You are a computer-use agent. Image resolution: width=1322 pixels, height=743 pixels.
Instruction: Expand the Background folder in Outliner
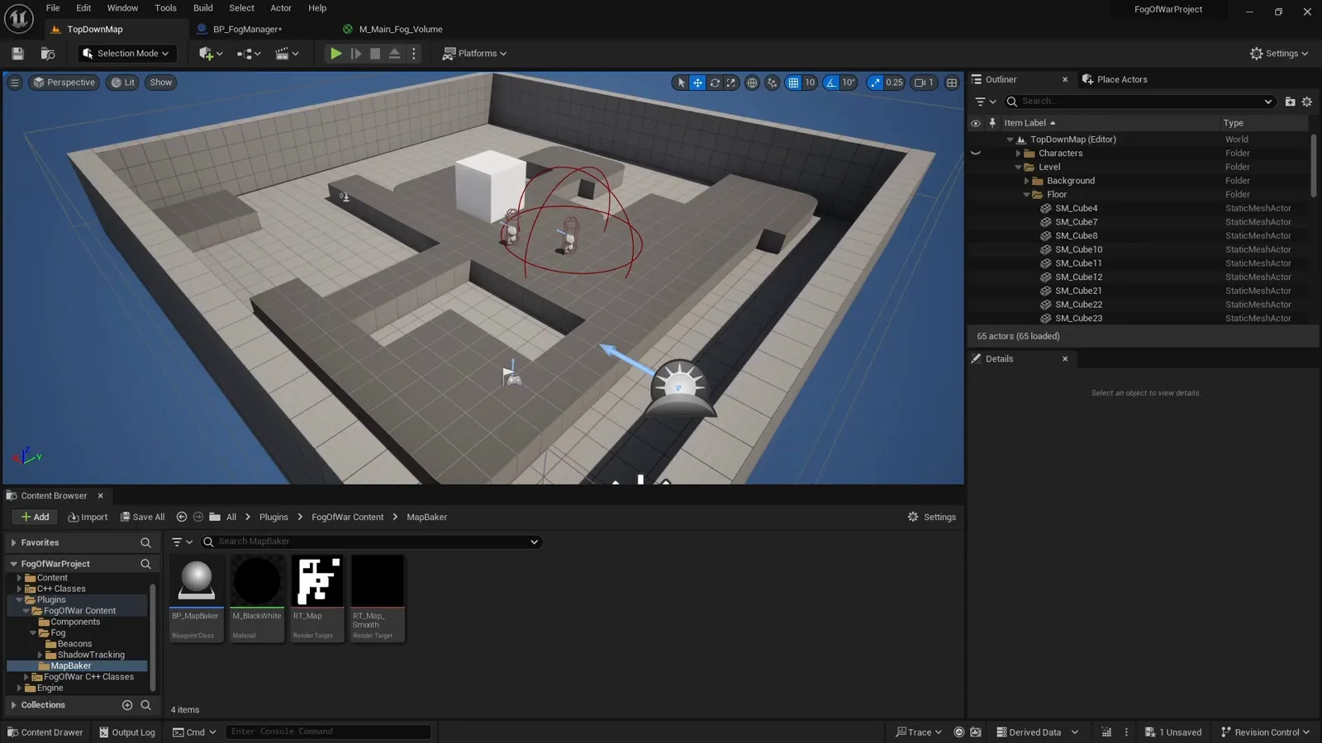point(1026,181)
